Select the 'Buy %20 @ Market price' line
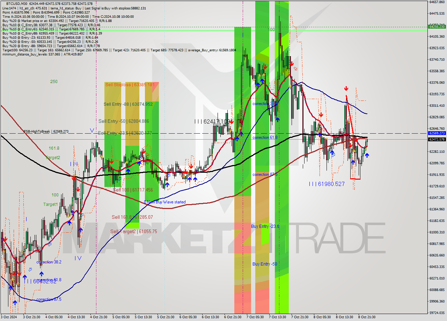Viewport: 447px width, 321px height. coord(57,21)
